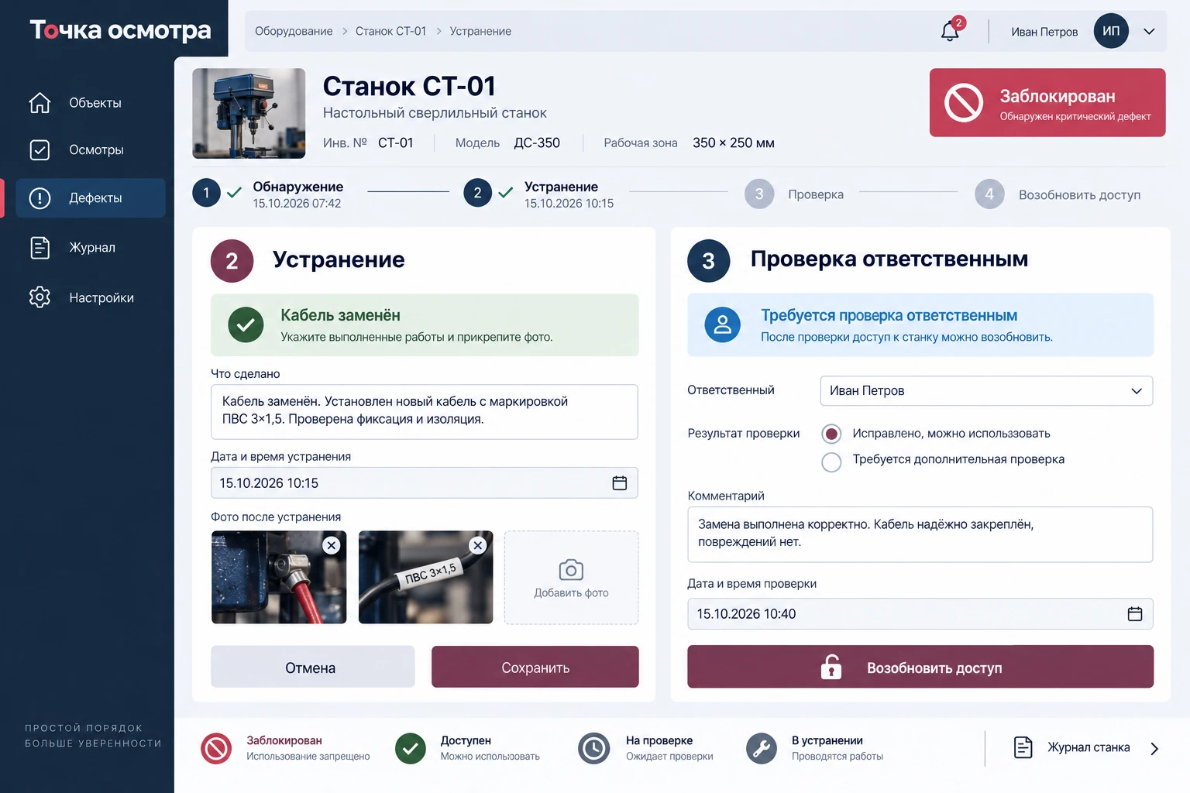
Task: Click the responsible person icon in banner
Action: [x=722, y=324]
